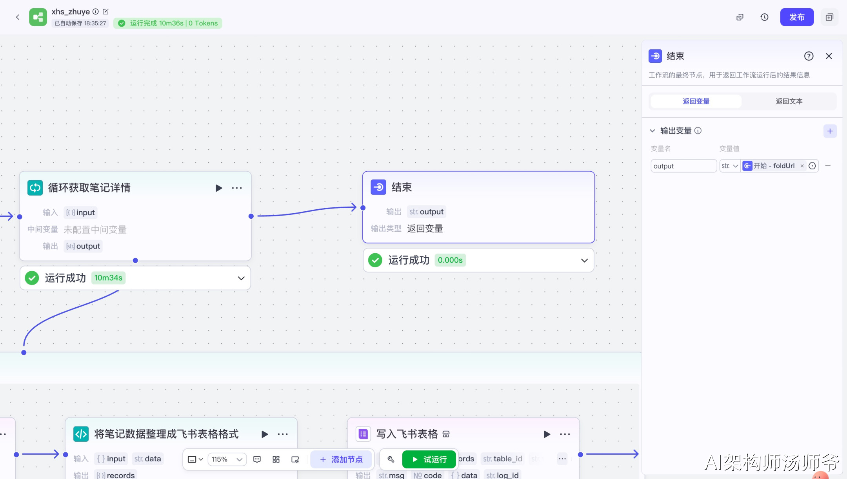The image size is (847, 479).
Task: Select the 返回变量 tab
Action: coord(696,102)
